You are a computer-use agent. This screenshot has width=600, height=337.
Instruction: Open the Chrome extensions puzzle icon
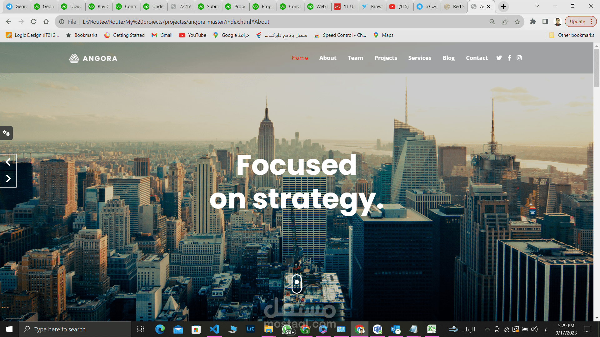click(533, 22)
